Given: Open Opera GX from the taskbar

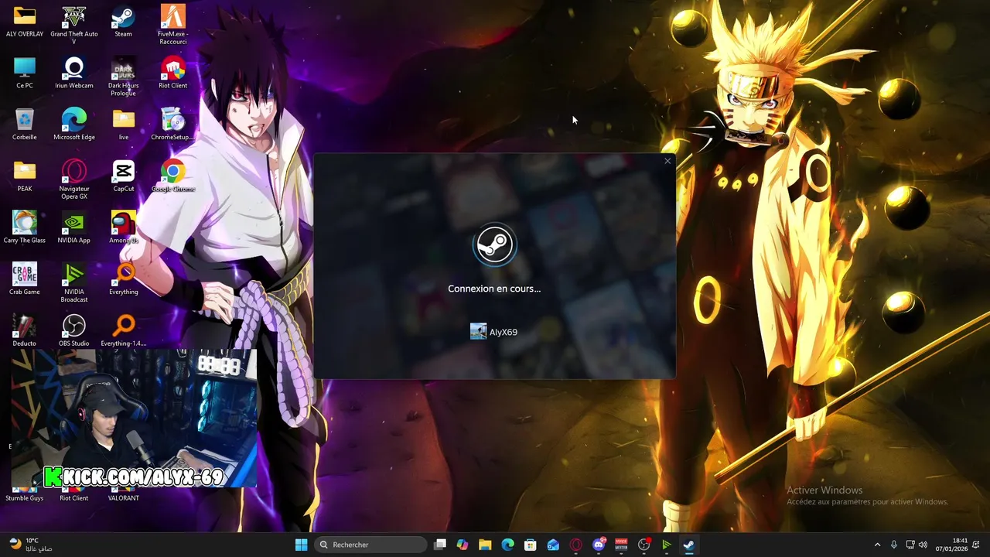Looking at the screenshot, I should pos(576,545).
